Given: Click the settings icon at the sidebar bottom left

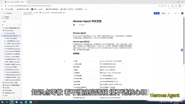Looking at the screenshot, I should (3, 98).
